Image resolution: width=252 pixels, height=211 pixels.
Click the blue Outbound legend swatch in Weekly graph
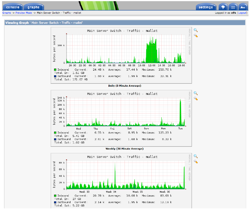[x=55, y=139]
